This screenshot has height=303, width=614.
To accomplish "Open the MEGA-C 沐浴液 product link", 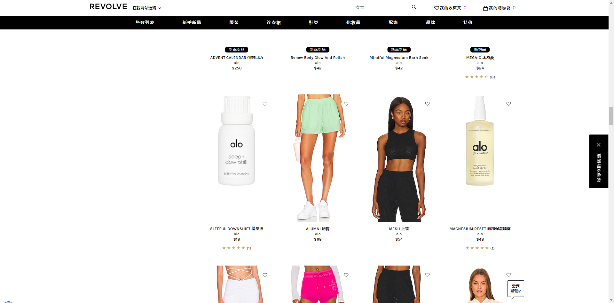I will click(x=480, y=58).
